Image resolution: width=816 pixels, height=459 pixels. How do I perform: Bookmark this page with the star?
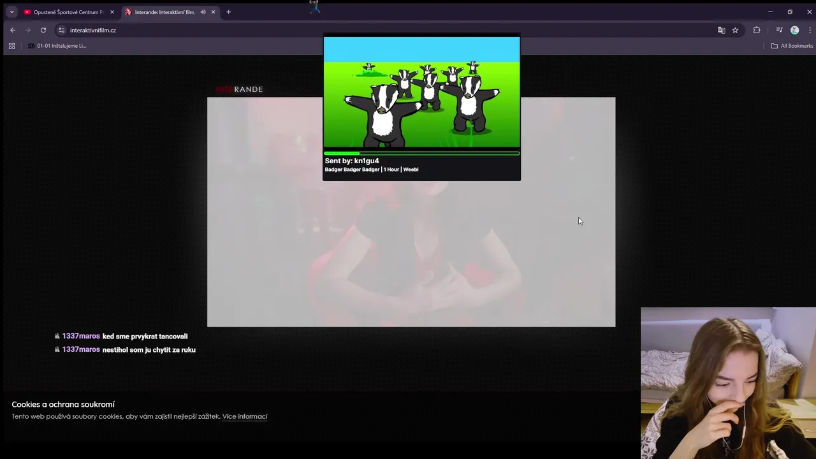[735, 30]
